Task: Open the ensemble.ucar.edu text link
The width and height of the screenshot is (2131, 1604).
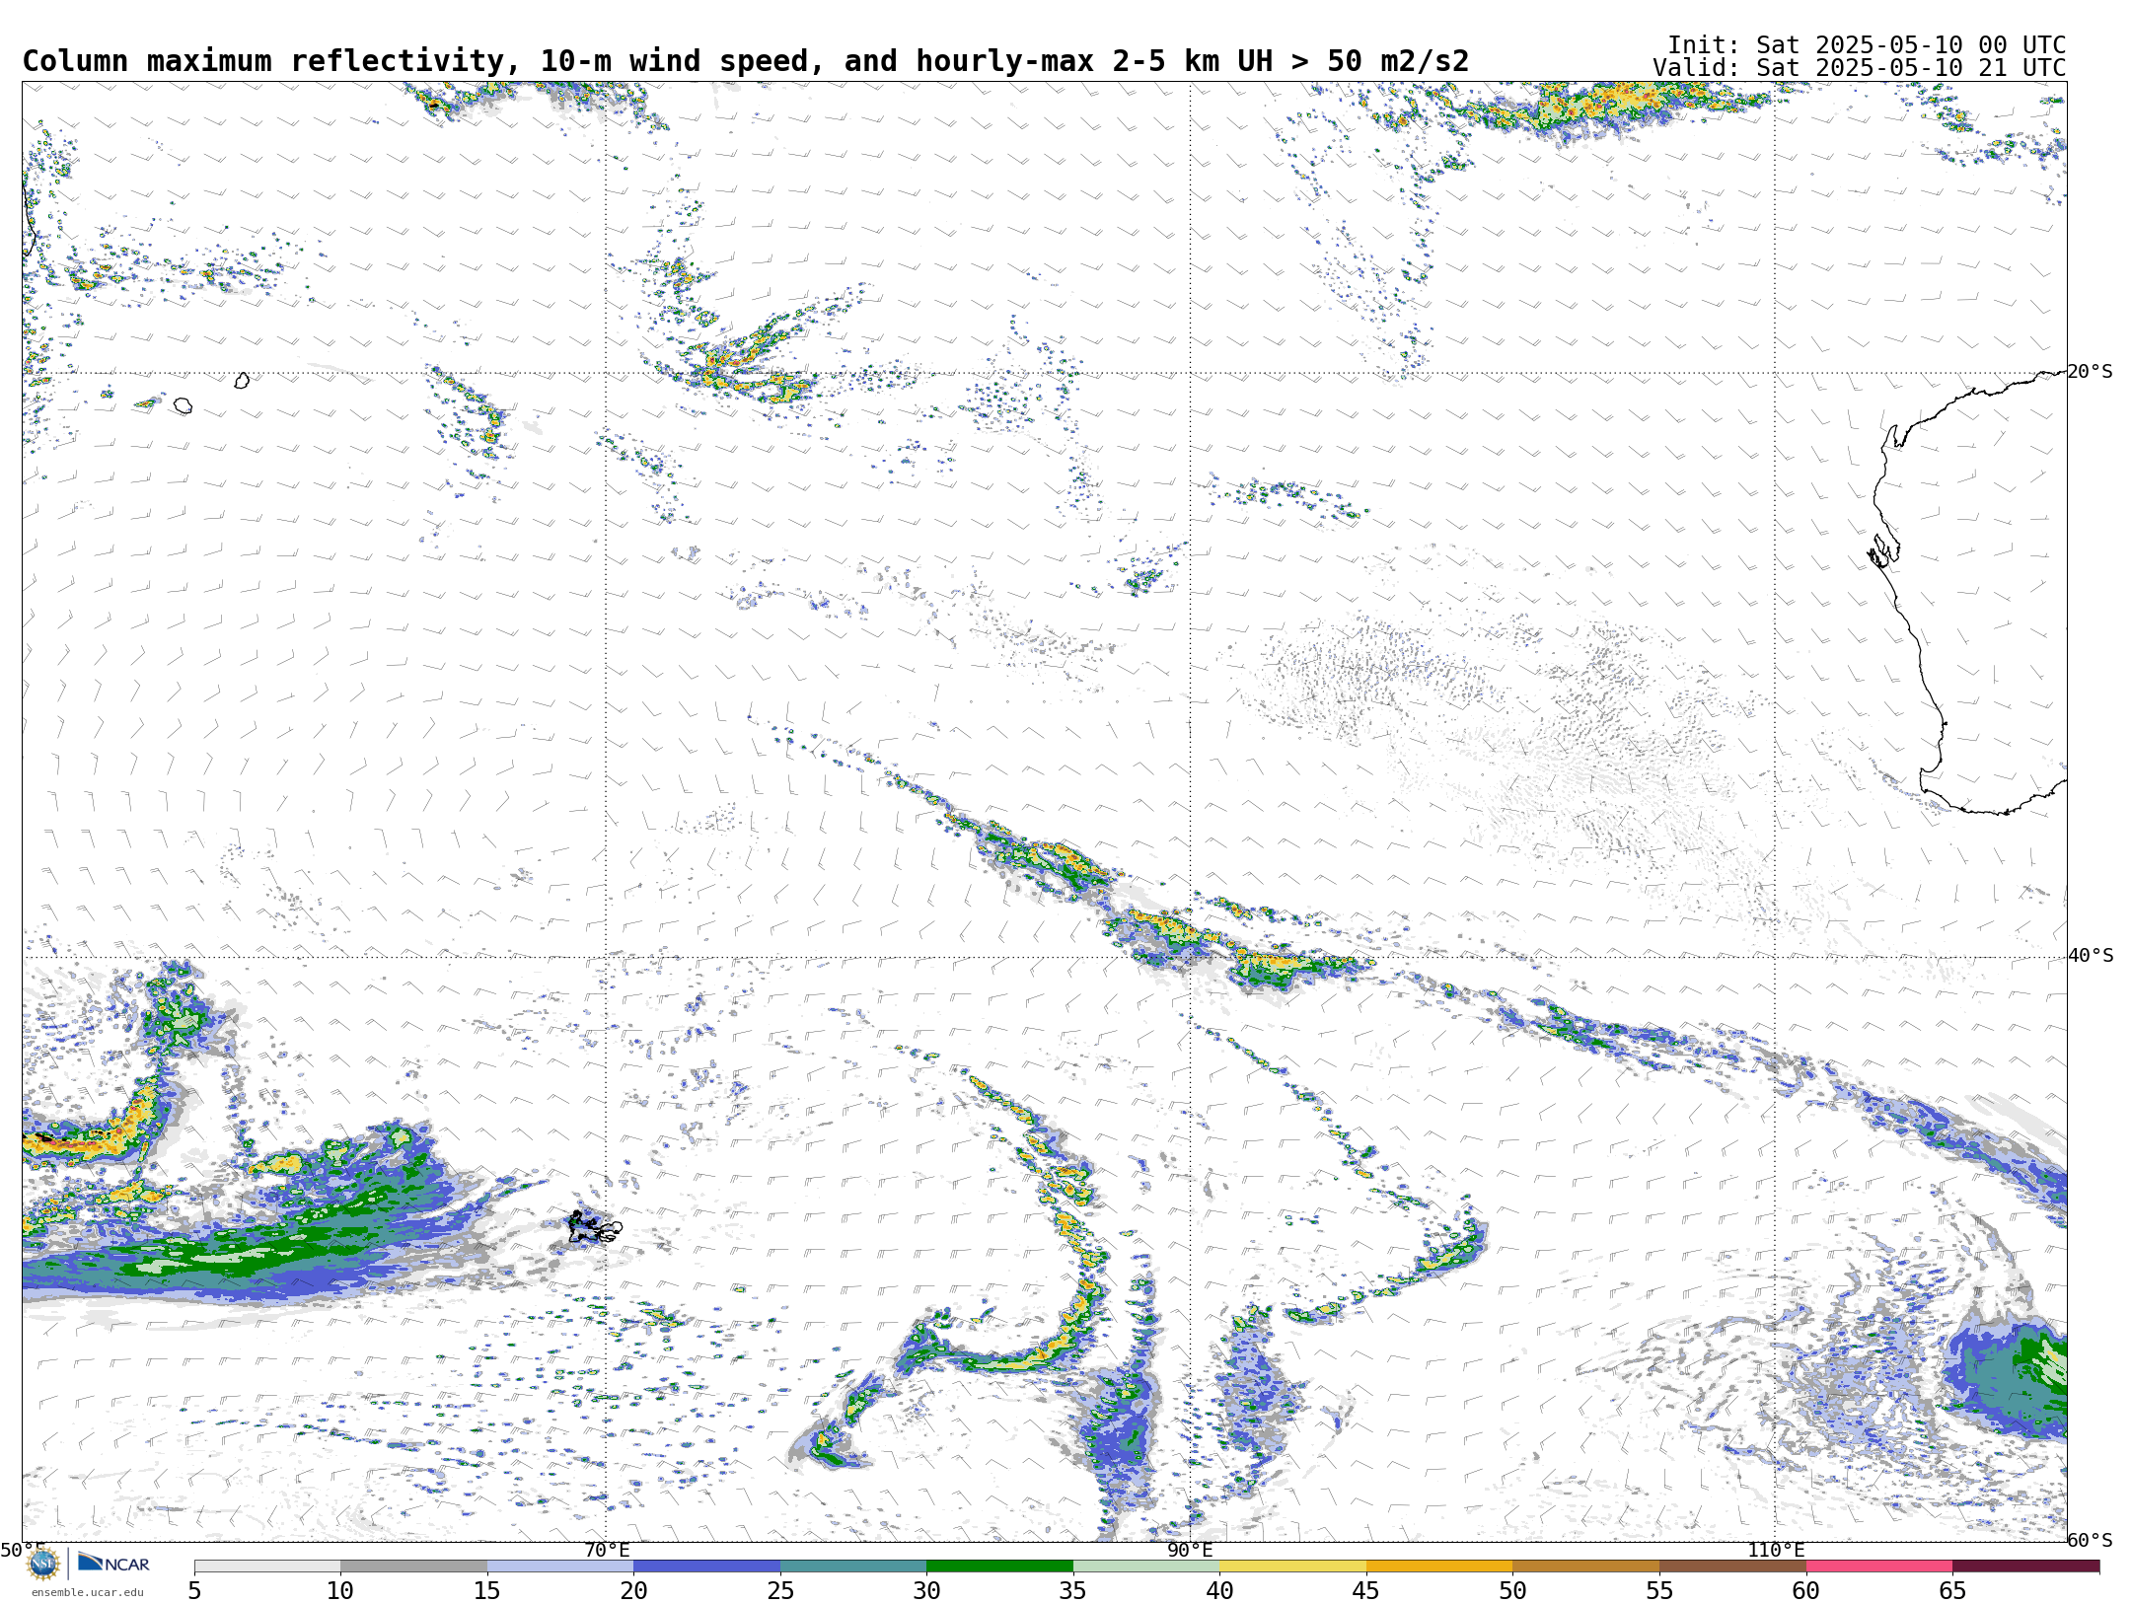Action: pyautogui.click(x=87, y=1592)
